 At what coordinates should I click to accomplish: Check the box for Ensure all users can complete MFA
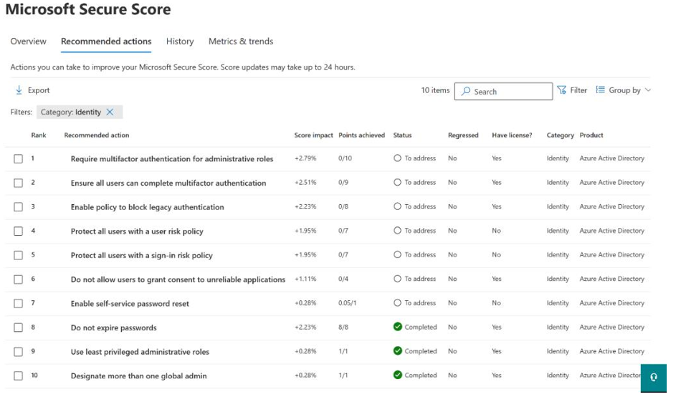pyautogui.click(x=18, y=183)
